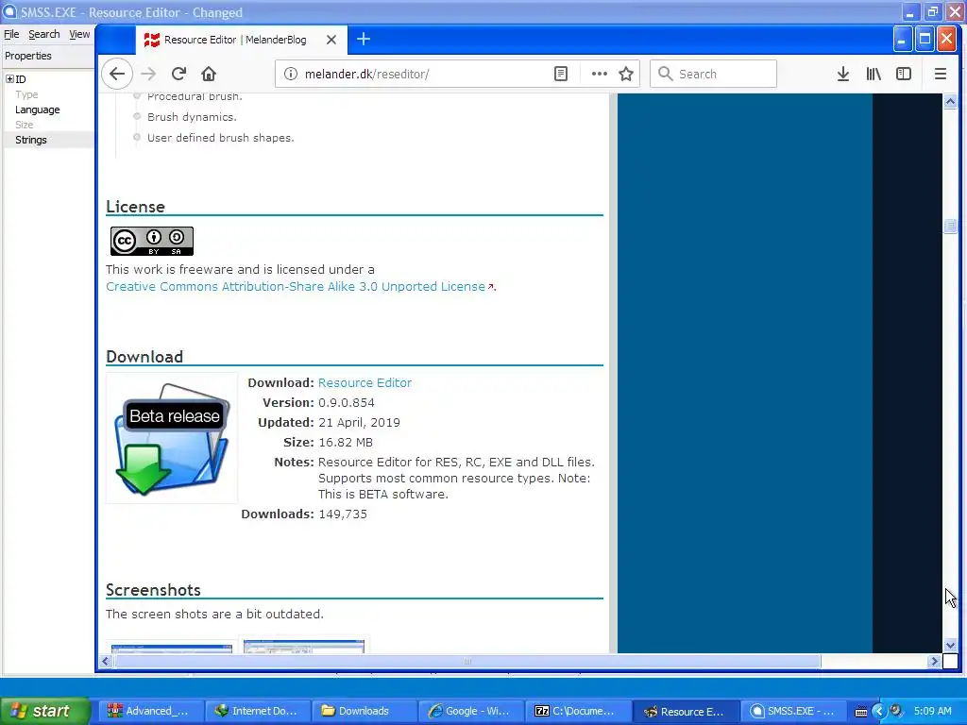Go back to the previous page
967x725 pixels.
116,74
